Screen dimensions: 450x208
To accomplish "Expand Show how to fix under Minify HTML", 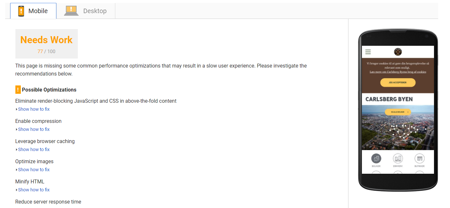I will 34,190.
